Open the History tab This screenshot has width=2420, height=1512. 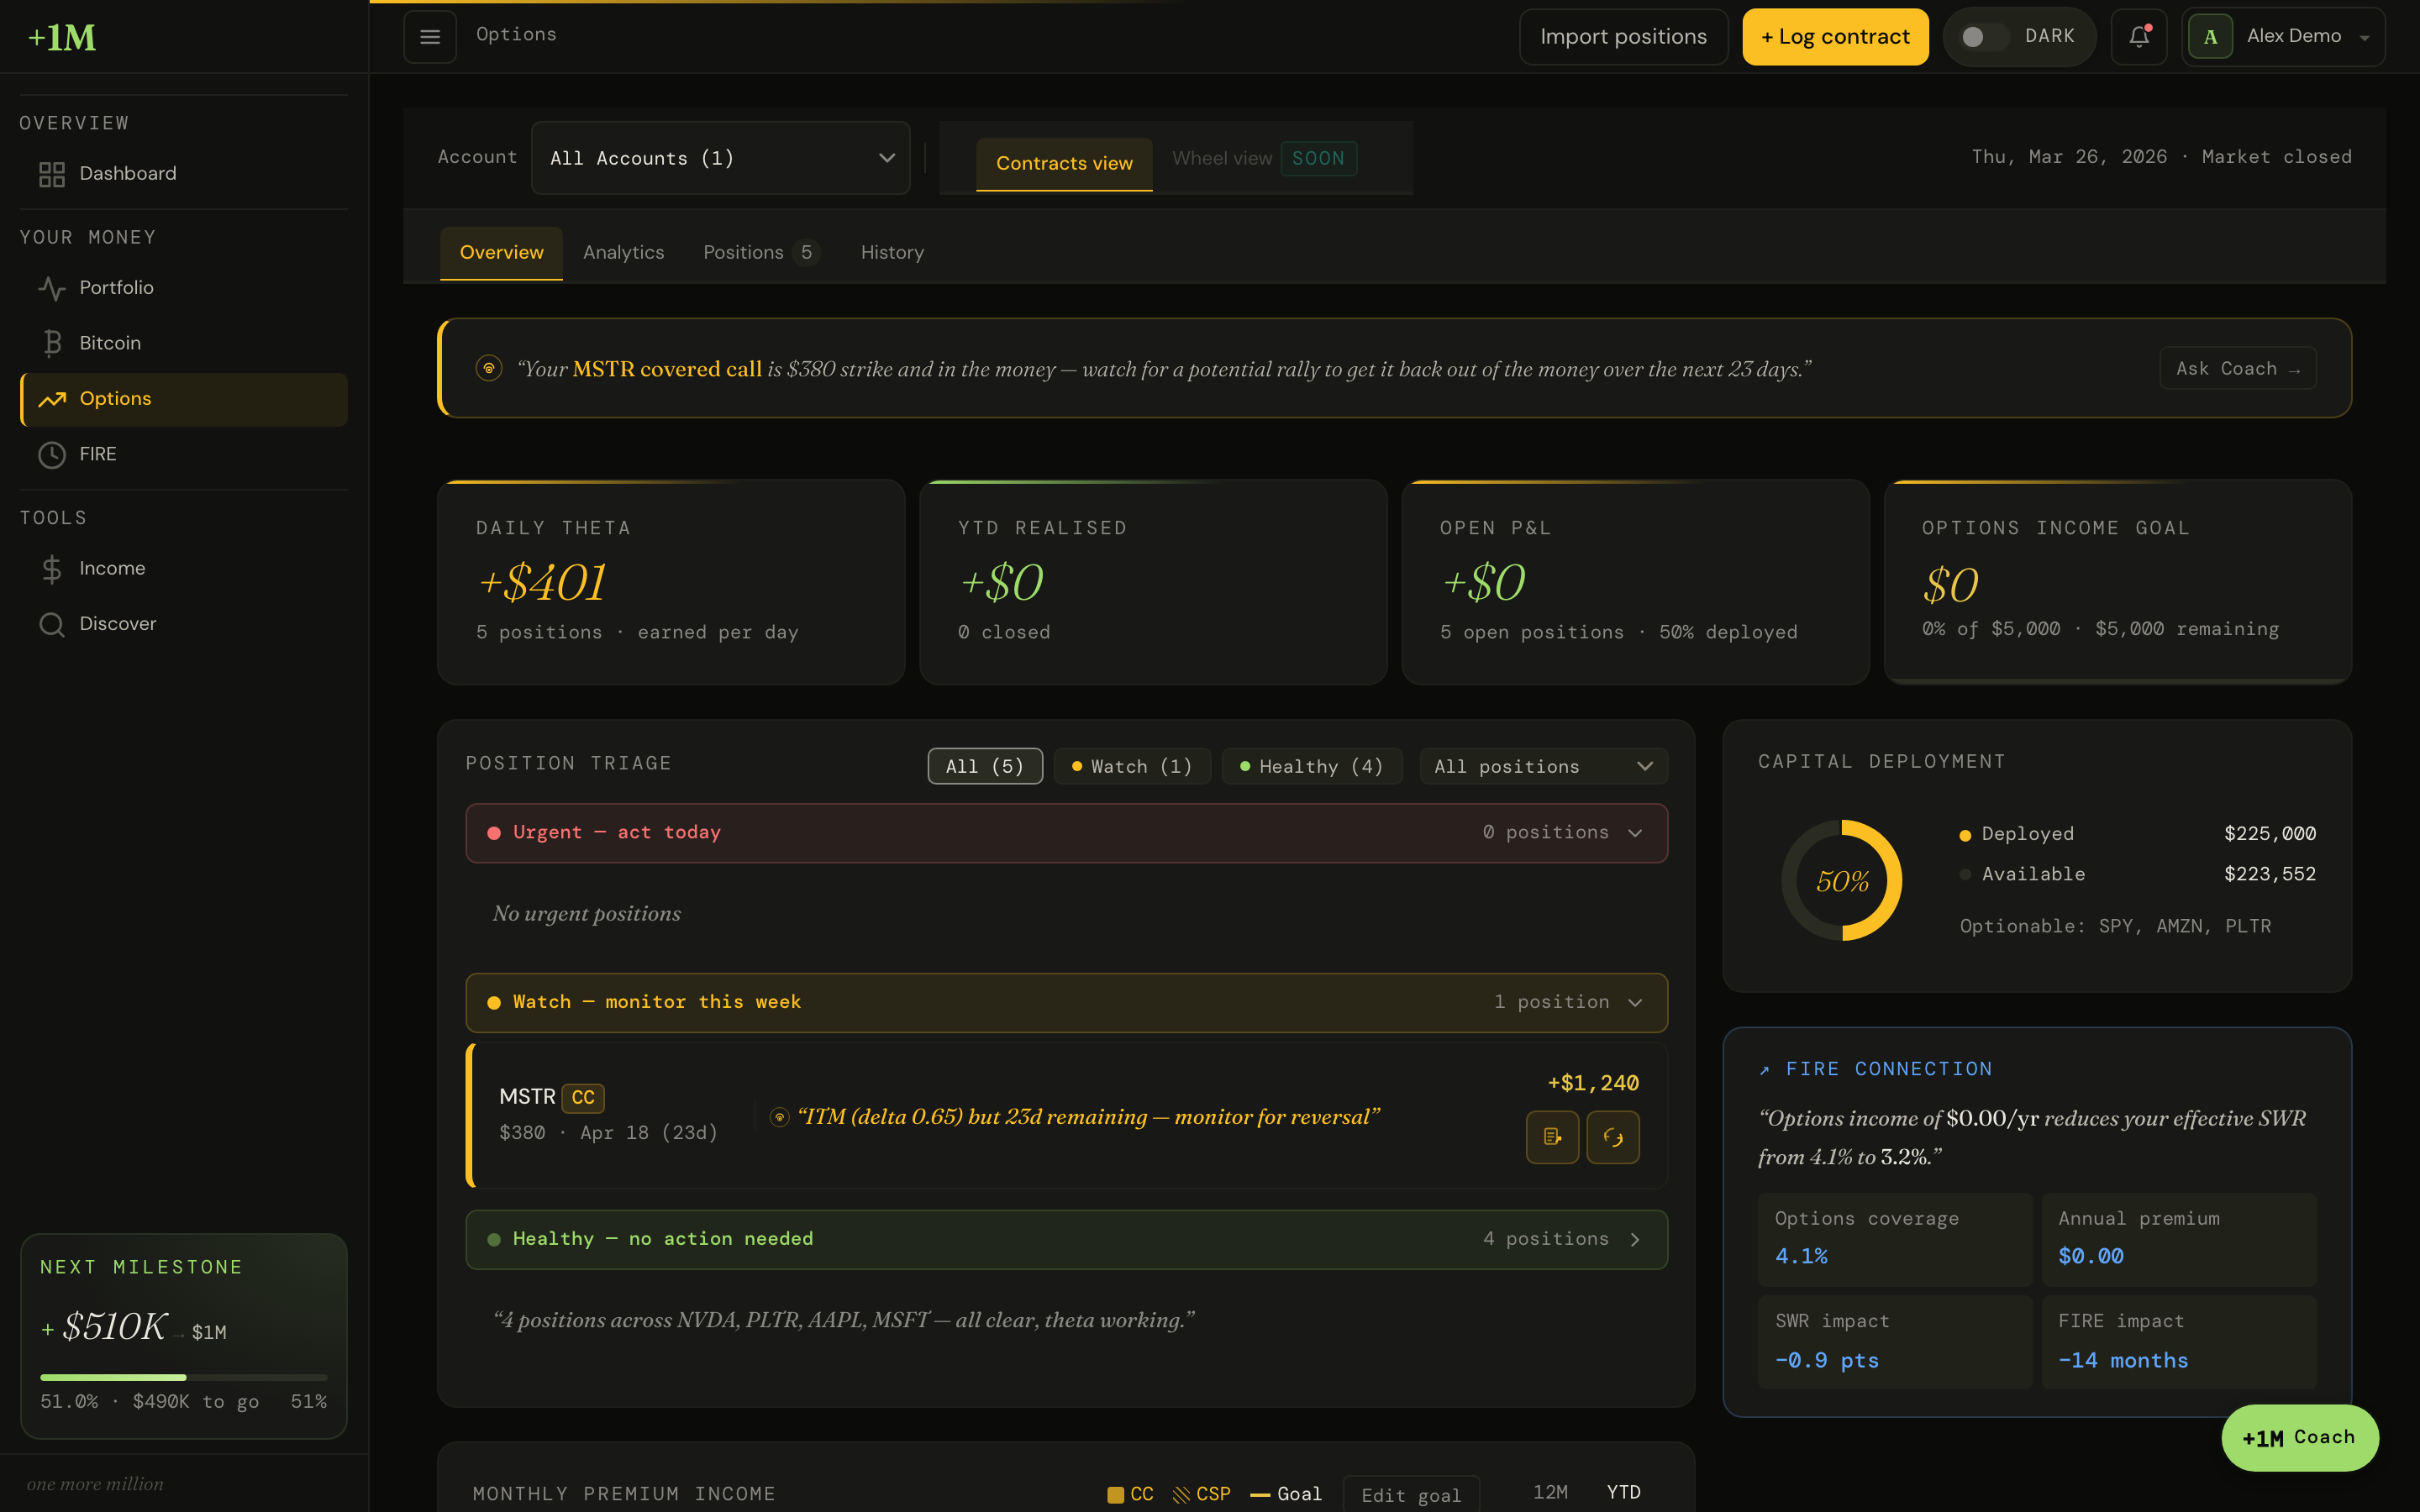(892, 253)
